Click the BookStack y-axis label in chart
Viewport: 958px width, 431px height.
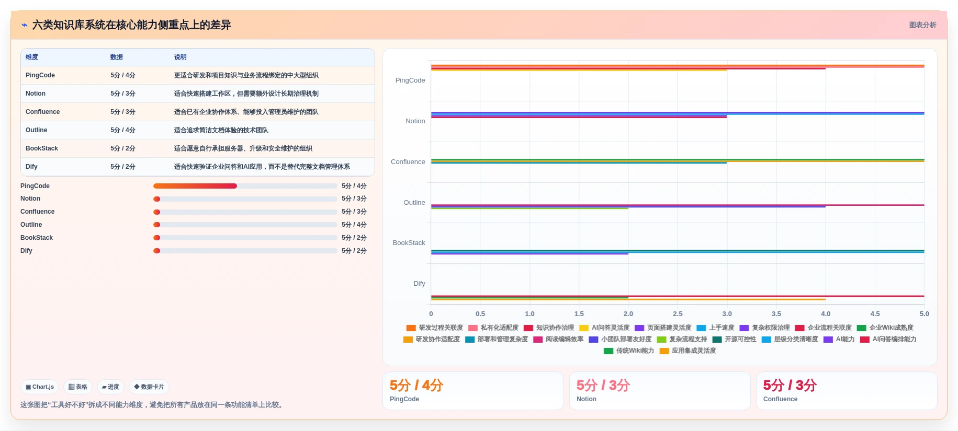pos(409,243)
